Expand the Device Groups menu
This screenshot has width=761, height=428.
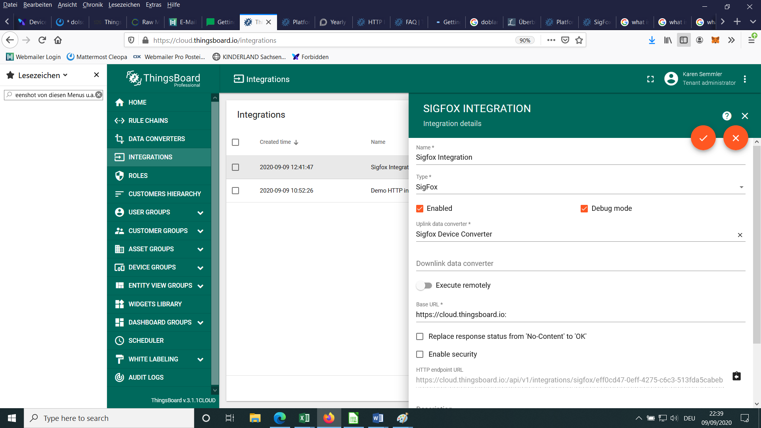[x=159, y=267]
